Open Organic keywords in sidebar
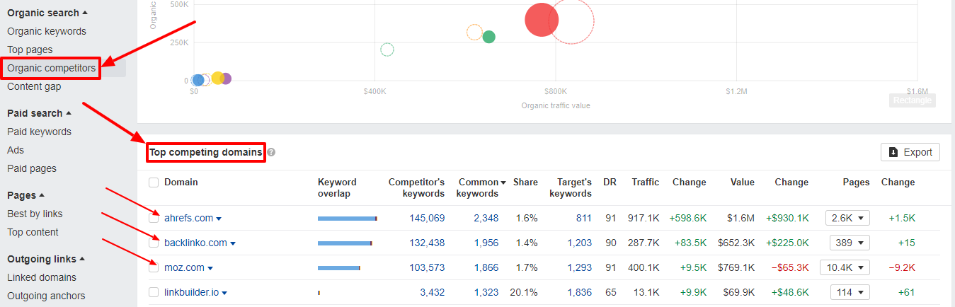The image size is (955, 307). point(47,31)
